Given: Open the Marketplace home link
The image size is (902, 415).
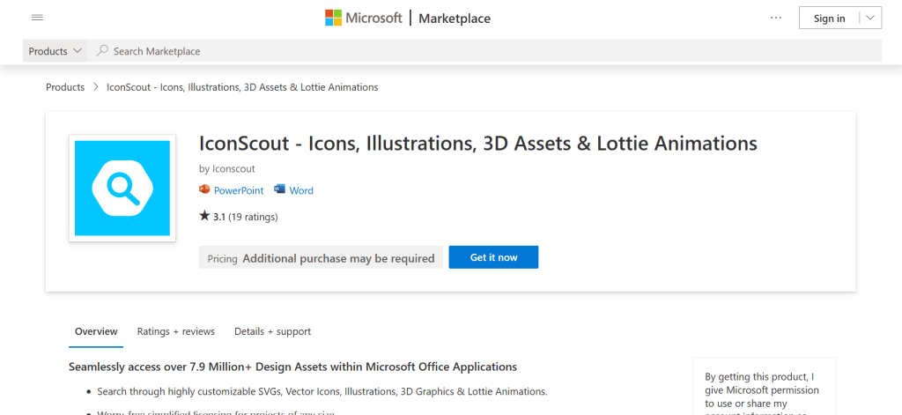Looking at the screenshot, I should [x=455, y=19].
